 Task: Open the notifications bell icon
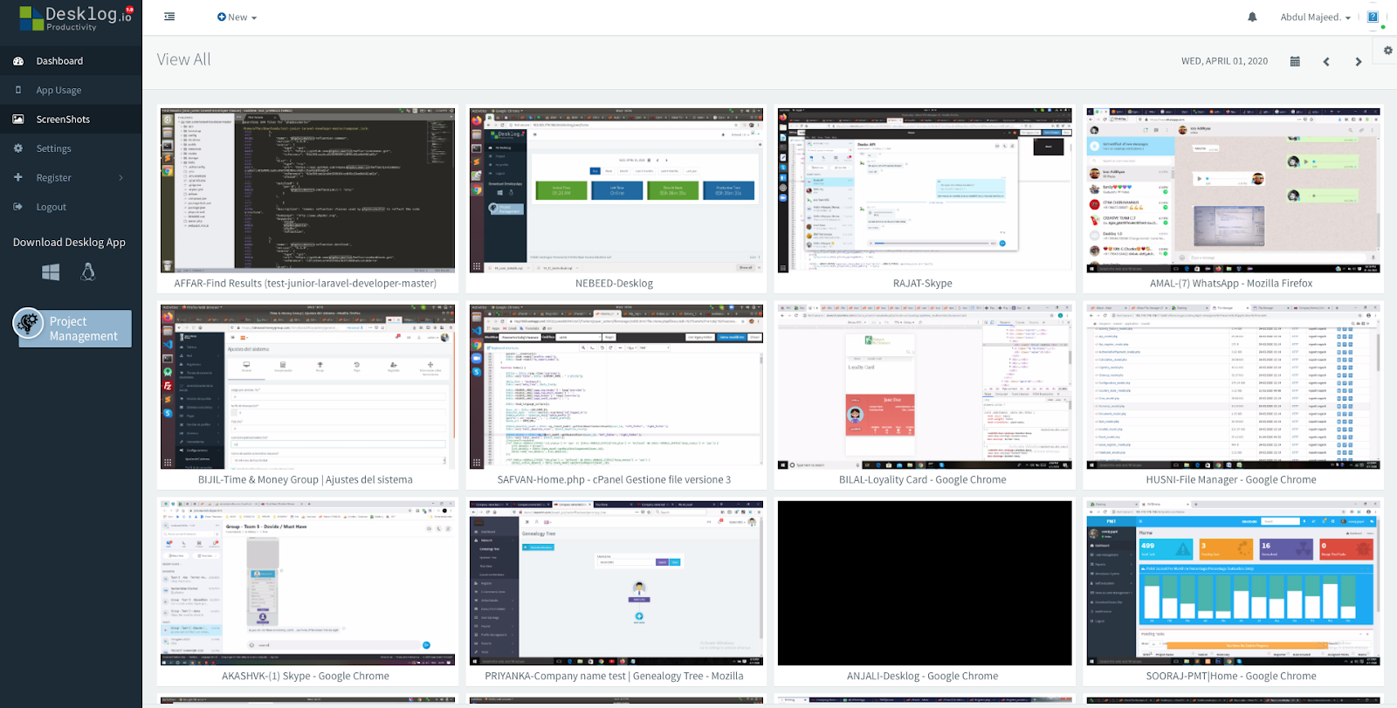[1252, 17]
